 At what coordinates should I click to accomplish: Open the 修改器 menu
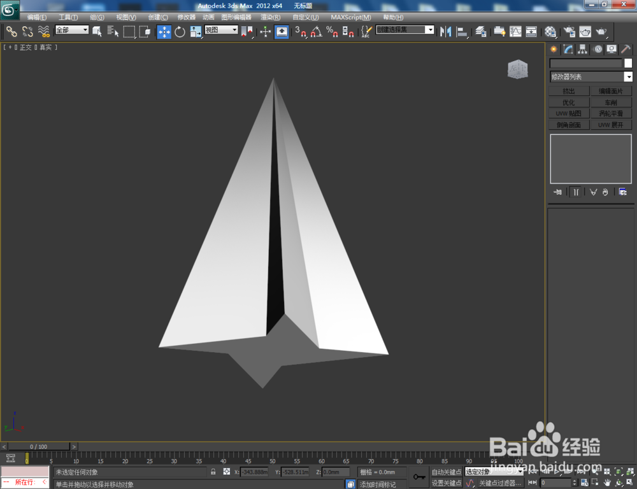tap(187, 17)
